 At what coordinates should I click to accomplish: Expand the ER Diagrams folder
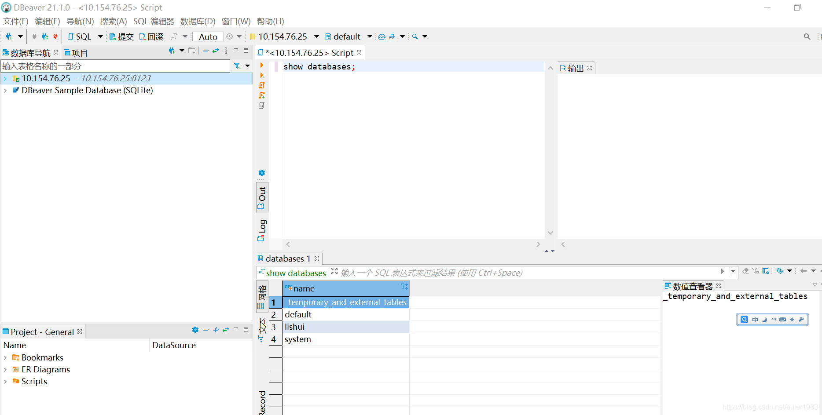(5, 370)
